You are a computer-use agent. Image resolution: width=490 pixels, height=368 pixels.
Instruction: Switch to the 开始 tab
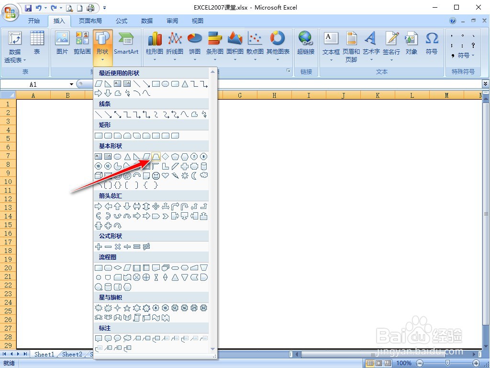(34, 21)
